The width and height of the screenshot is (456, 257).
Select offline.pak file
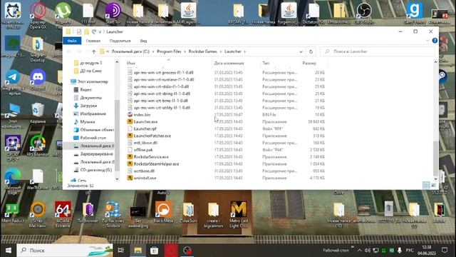coord(143,150)
